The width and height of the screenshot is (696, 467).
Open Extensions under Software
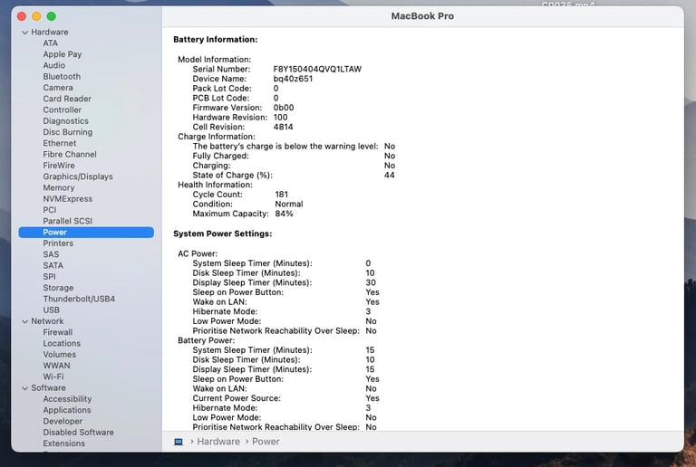click(64, 443)
